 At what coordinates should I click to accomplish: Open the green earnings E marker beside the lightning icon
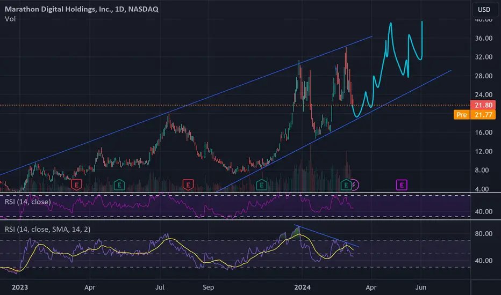coord(346,185)
